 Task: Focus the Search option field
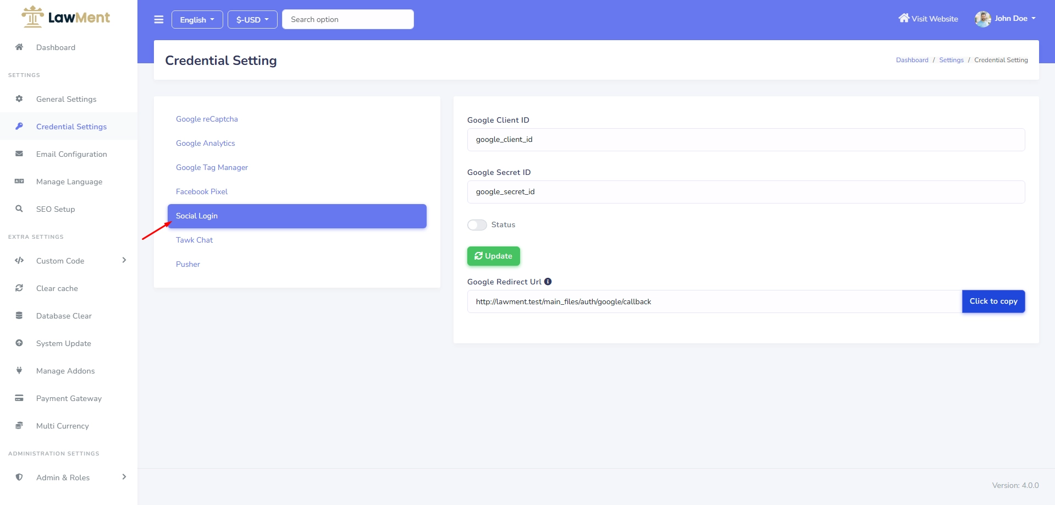348,19
